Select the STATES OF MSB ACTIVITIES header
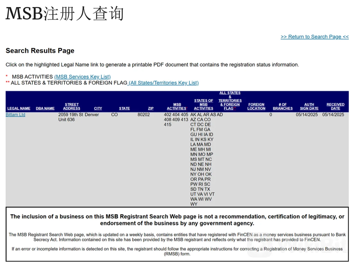 (x=203, y=105)
